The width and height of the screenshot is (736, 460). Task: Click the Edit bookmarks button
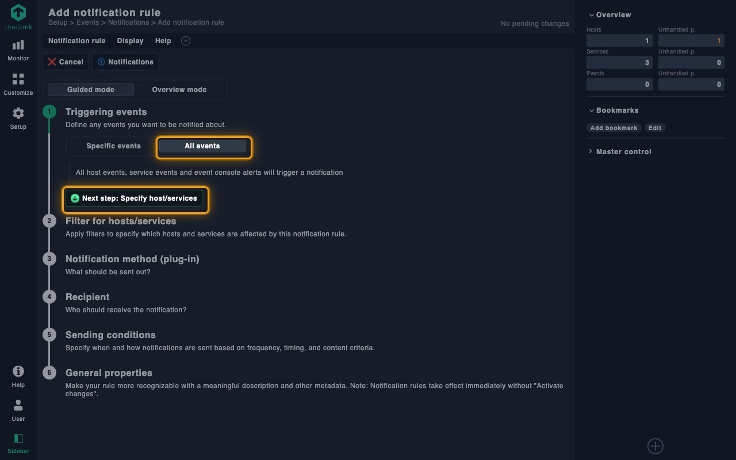point(655,128)
